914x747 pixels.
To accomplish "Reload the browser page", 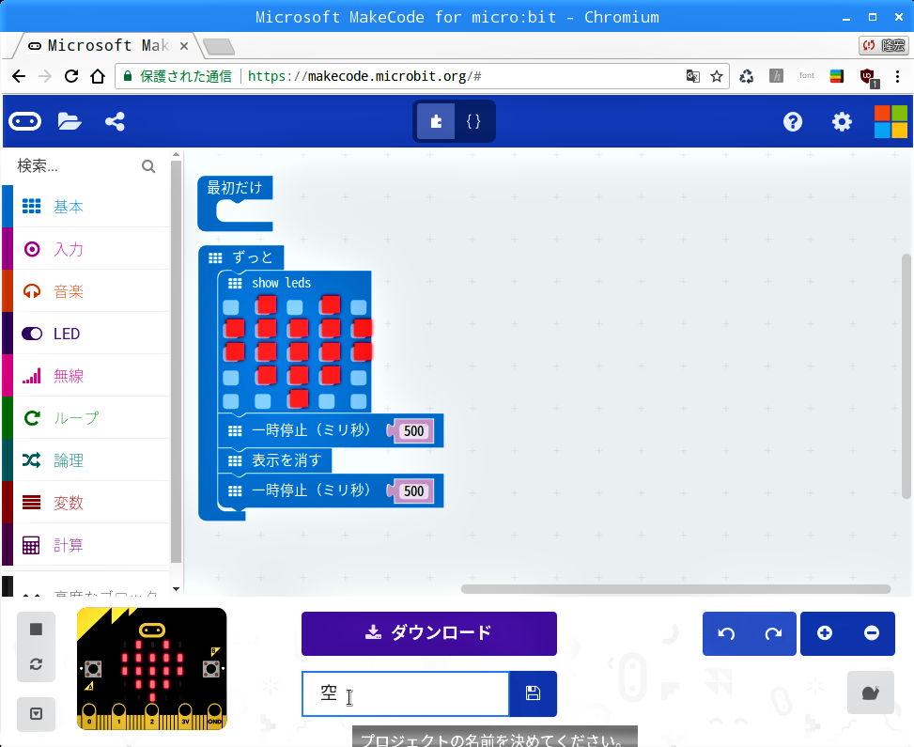I will coord(71,76).
